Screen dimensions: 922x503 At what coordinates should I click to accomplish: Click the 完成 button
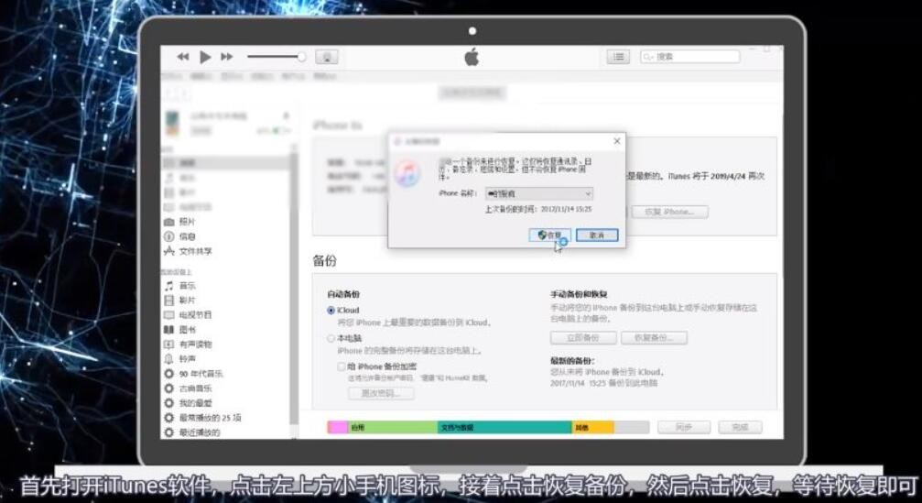741,428
